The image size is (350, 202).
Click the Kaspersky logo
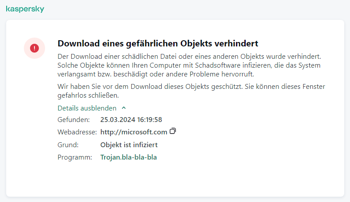[x=25, y=9]
